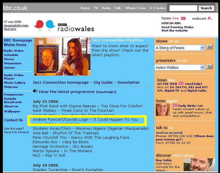Image resolution: width=220 pixels, height=173 pixels.
Task: Click into the search input field
Action: tap(183, 8)
